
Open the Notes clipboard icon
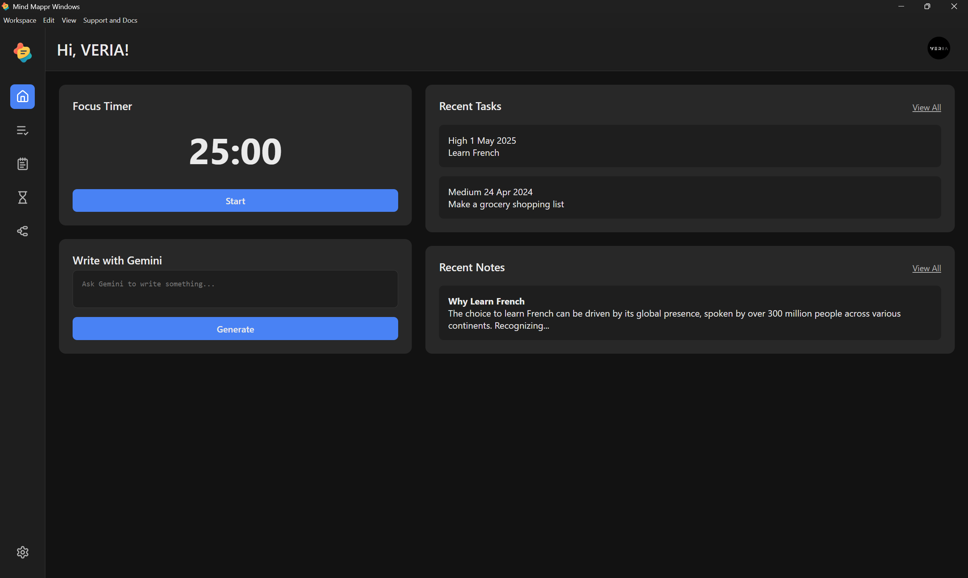(22, 163)
